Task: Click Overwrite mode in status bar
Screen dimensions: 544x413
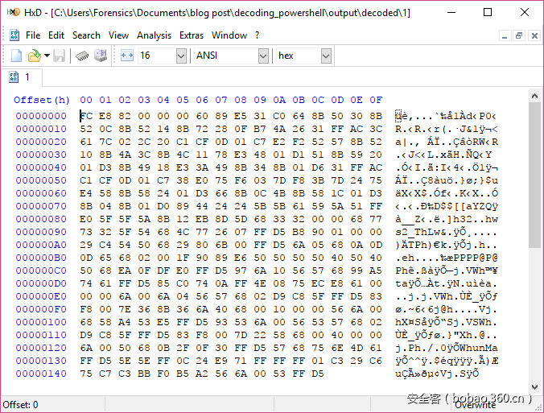Action: (476, 405)
